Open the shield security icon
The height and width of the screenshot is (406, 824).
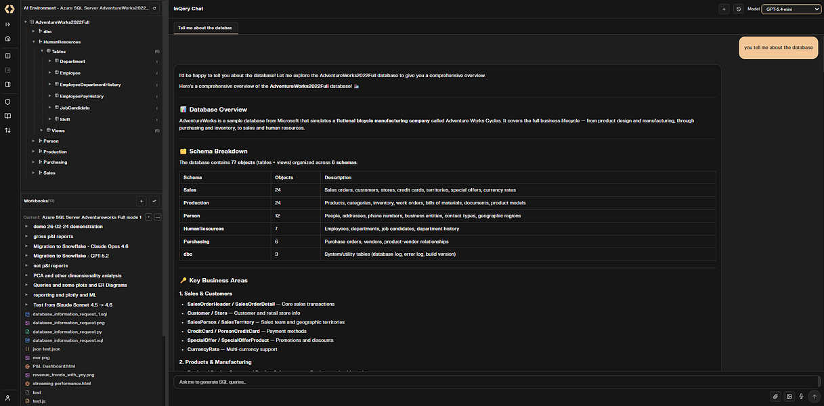click(x=8, y=101)
